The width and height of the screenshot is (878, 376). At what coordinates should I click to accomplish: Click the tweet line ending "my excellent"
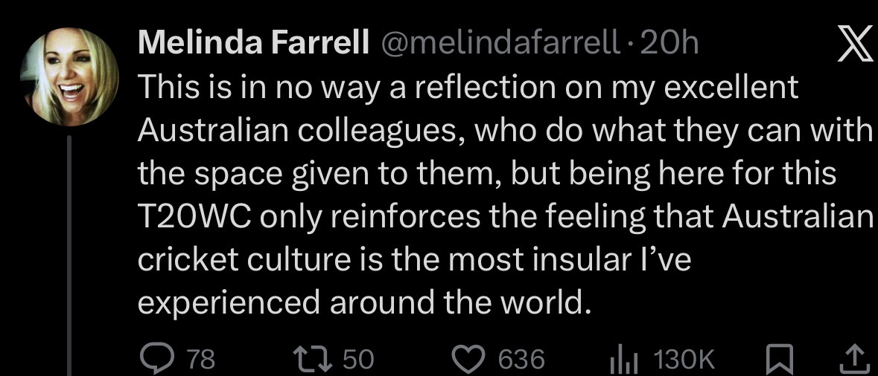[x=468, y=88]
